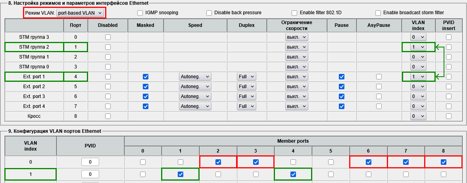The width and height of the screenshot is (467, 183).
Task: Click PVID input field for VLAN index 1
Action: pyautogui.click(x=90, y=174)
